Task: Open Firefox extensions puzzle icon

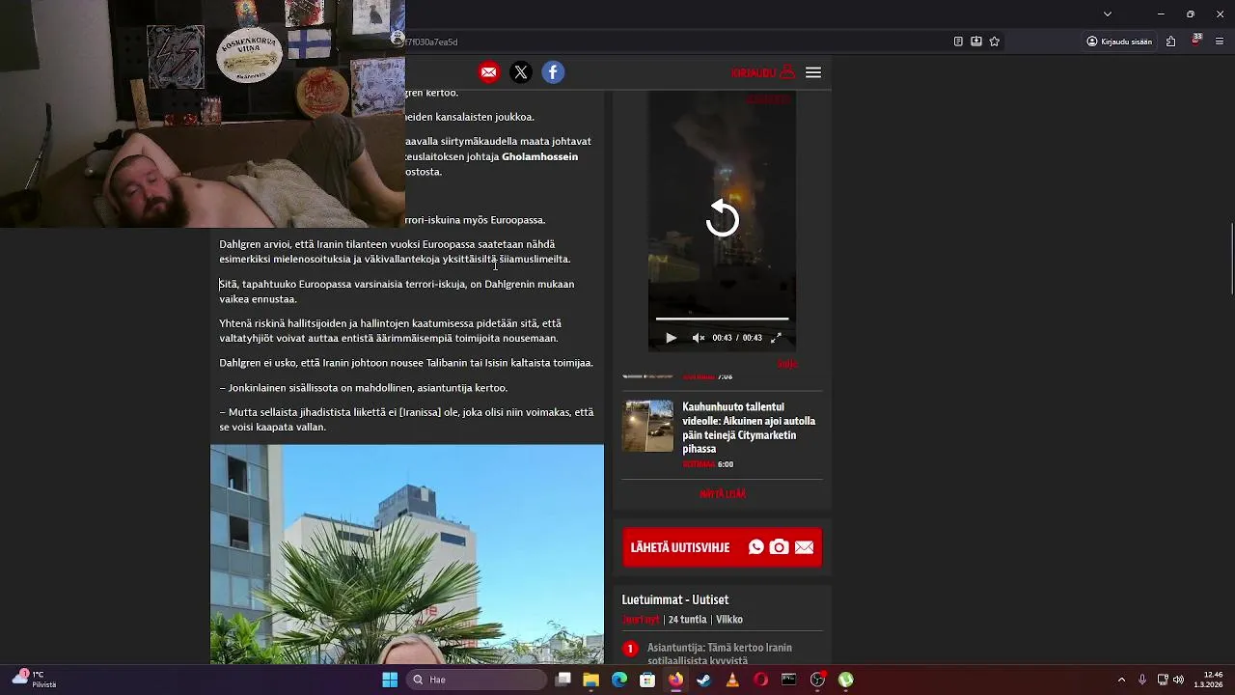Action: 1170,42
